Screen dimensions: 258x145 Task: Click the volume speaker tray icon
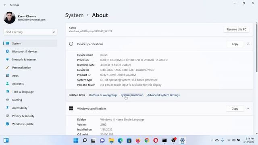234,140
